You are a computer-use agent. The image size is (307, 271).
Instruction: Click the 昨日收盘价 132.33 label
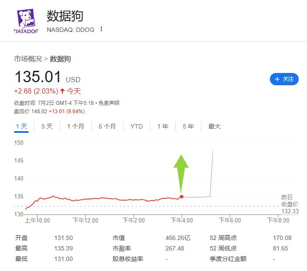[290, 204]
